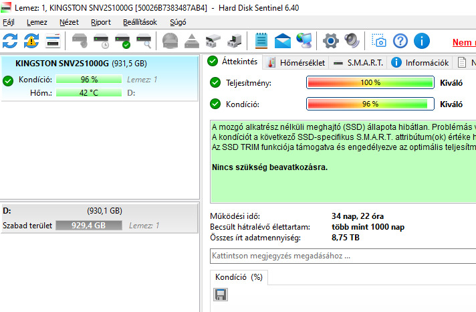Click the 8,75 TB written data value
Screen dimensions: 476x312
346,238
